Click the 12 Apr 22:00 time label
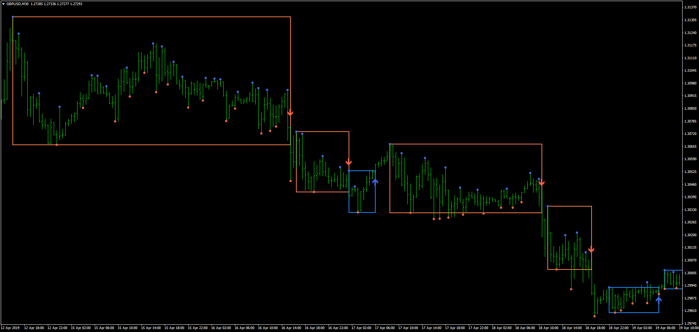699x332 pixels. [x=57, y=328]
